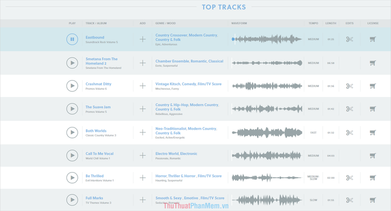The image size is (391, 211).
Task: Add Crashmat Ditty using plus icon
Action: [x=142, y=86]
